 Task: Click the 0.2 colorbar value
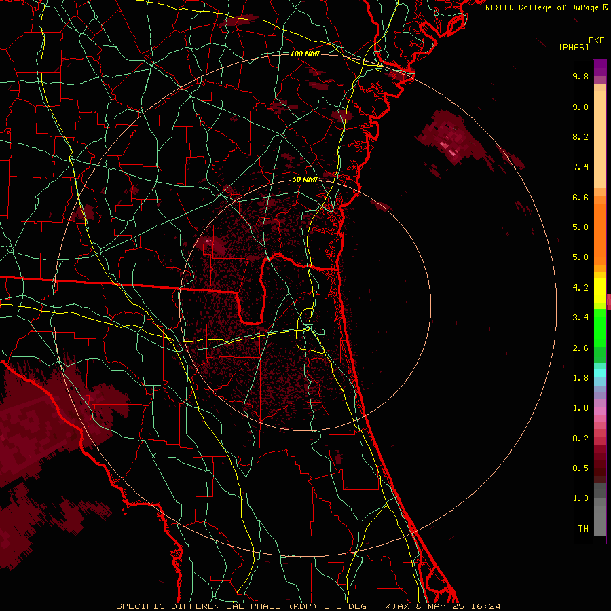(580, 439)
